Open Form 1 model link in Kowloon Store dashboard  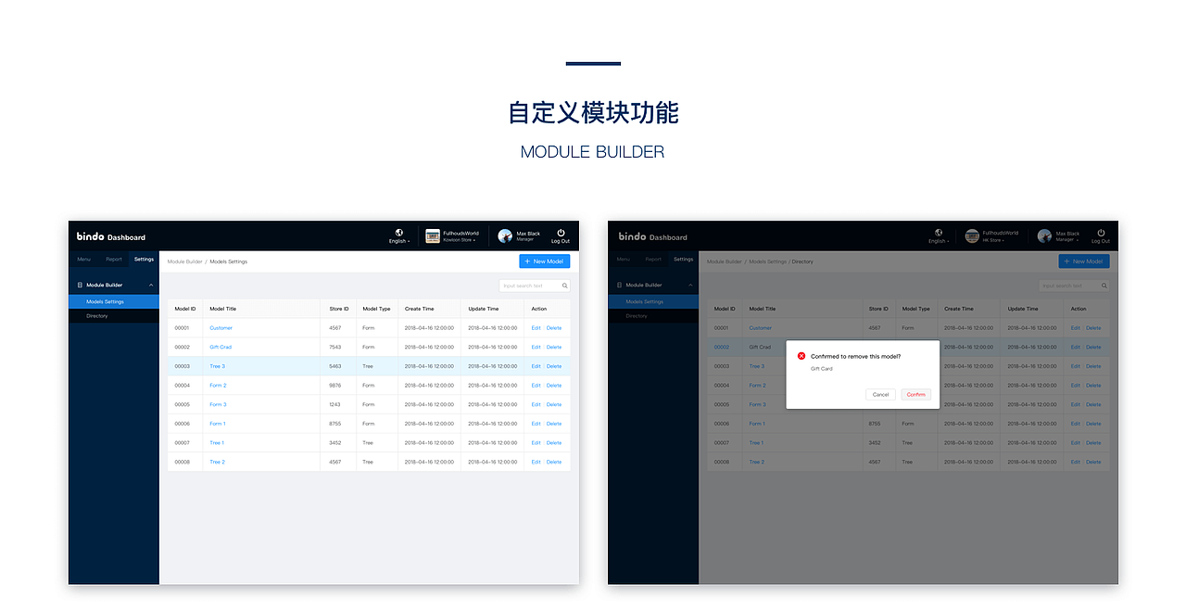(x=218, y=424)
